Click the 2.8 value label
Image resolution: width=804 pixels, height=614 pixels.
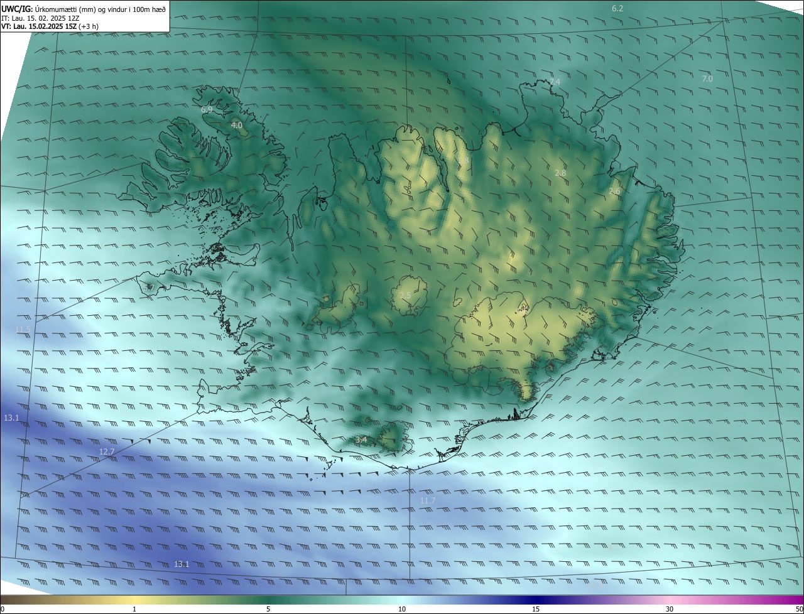pyautogui.click(x=561, y=173)
